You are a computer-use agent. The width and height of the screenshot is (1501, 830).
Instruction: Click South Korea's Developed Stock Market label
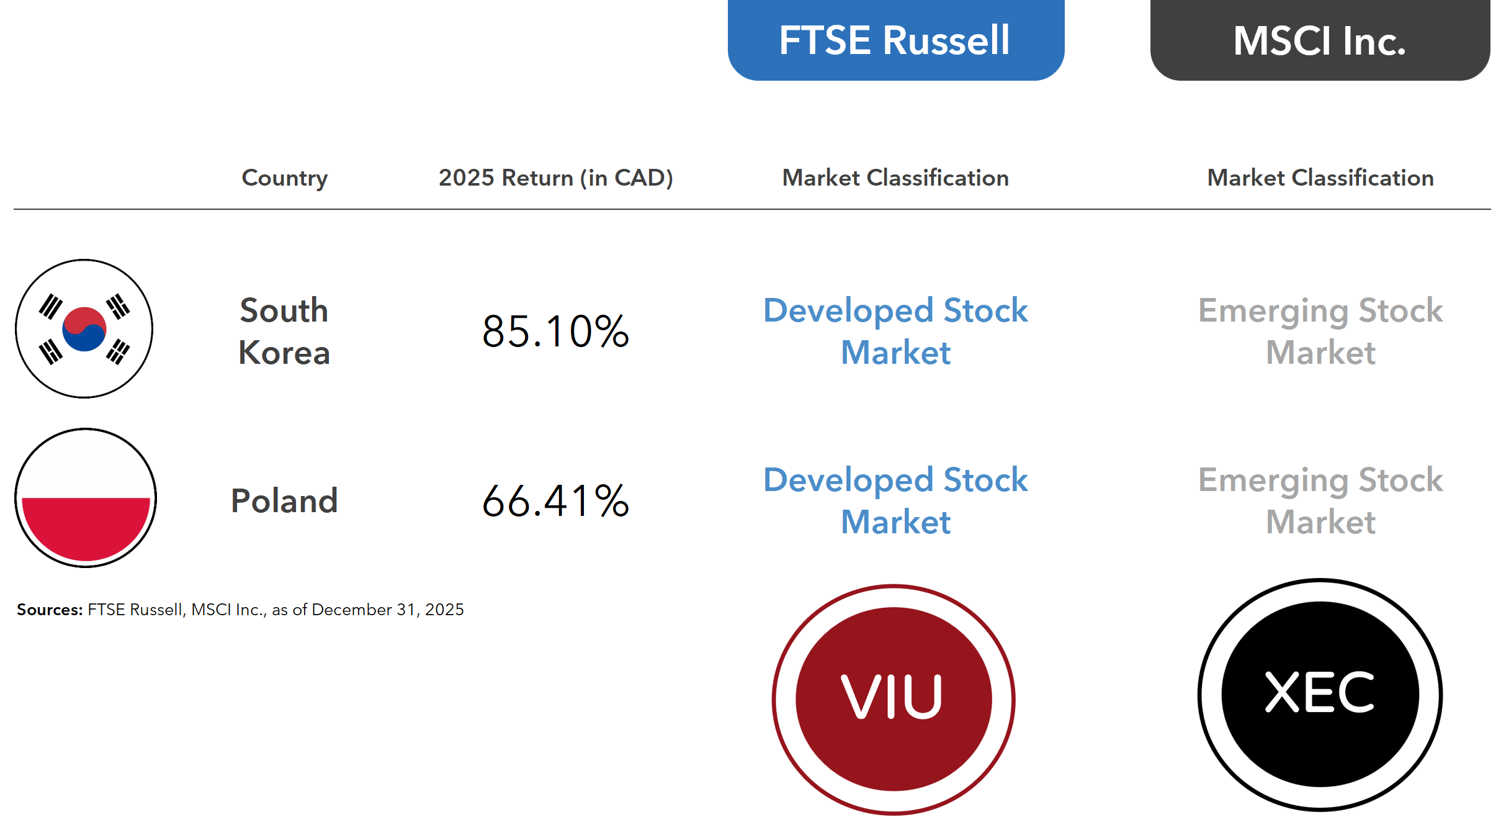point(895,331)
